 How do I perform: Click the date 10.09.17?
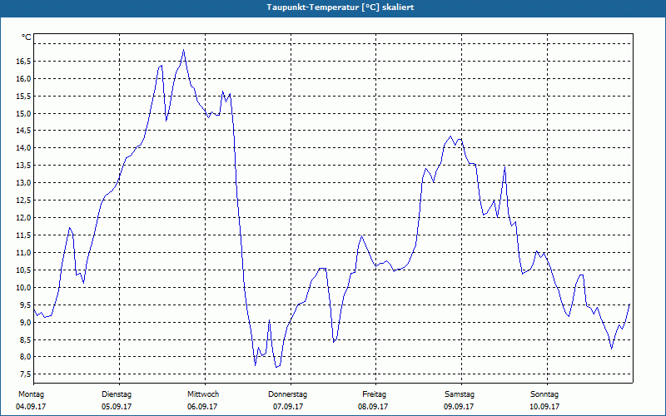(x=544, y=407)
